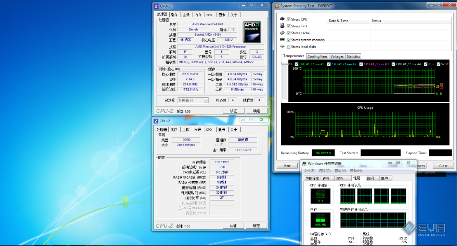Click the EVEREST flame icon in title bar

point(276,6)
